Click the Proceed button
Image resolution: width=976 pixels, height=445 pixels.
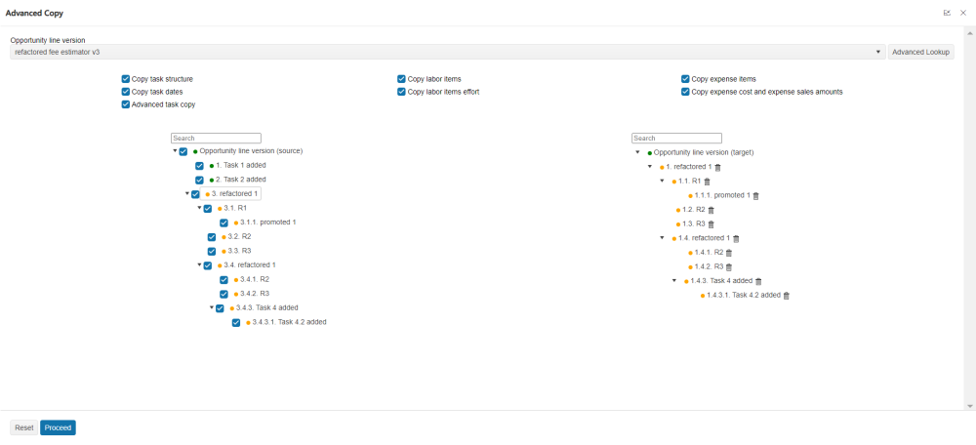coord(58,427)
